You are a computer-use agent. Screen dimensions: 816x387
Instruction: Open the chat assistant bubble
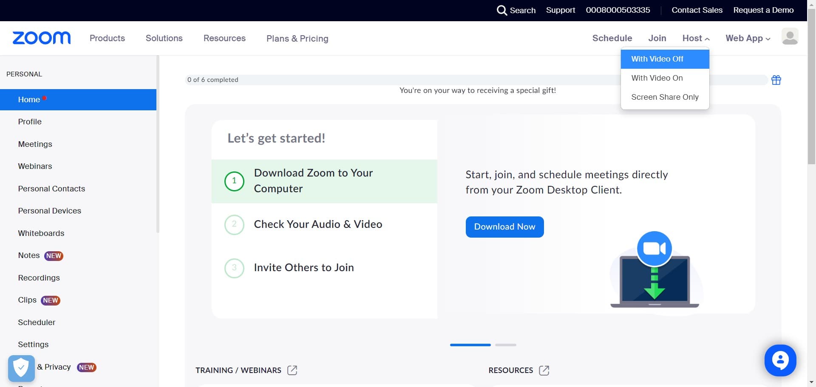pos(780,360)
